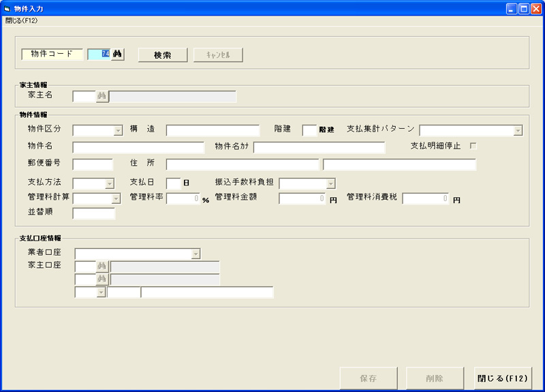Toggle the 支払明細停止 checkbox

473,146
